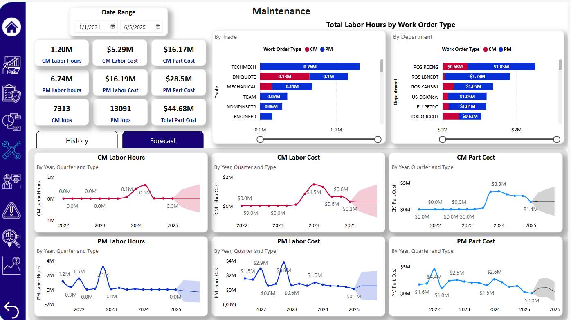Select the analytics dashboard icon in the sidebar
571x320 pixels.
point(12,65)
